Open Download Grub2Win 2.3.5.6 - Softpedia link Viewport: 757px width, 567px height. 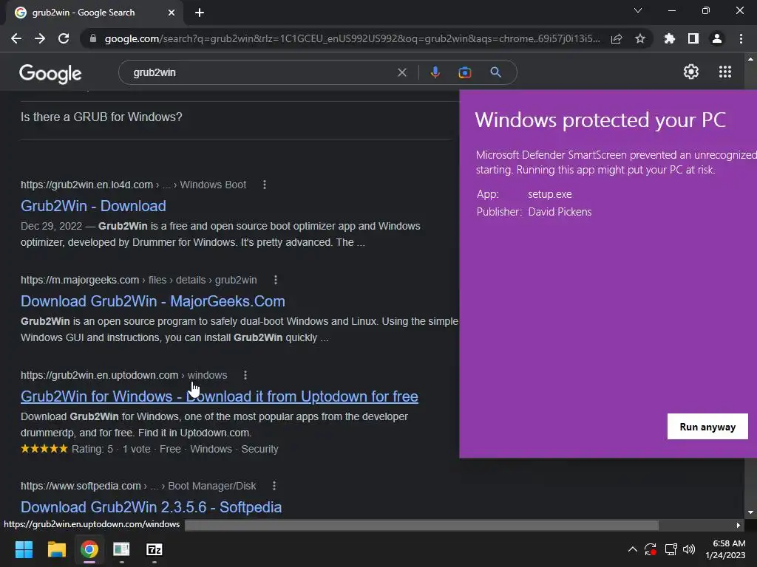point(151,507)
